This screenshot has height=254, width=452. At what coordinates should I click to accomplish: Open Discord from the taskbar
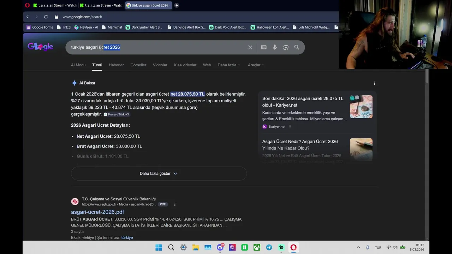[x=220, y=247]
